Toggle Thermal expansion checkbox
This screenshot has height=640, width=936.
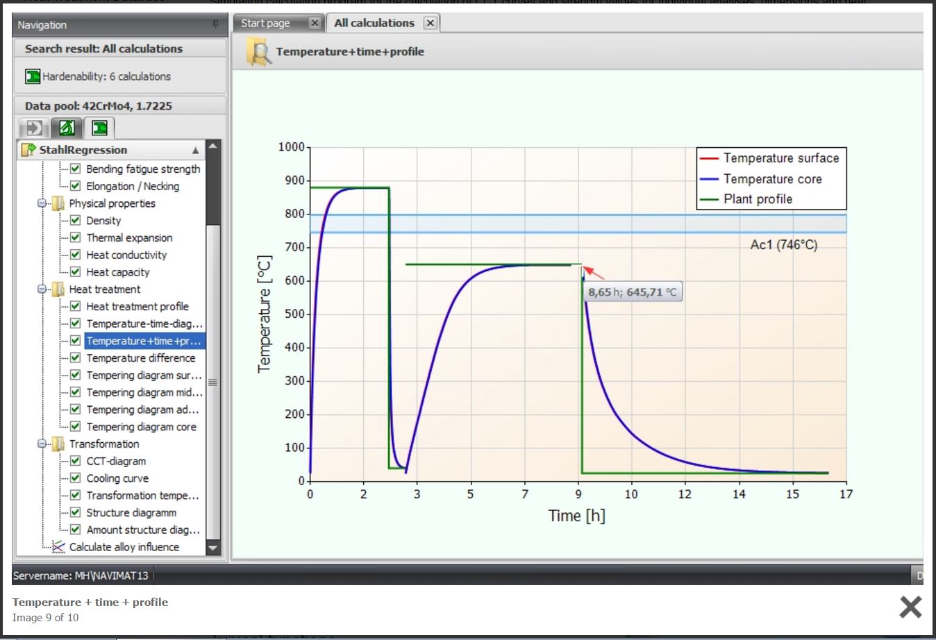click(76, 237)
